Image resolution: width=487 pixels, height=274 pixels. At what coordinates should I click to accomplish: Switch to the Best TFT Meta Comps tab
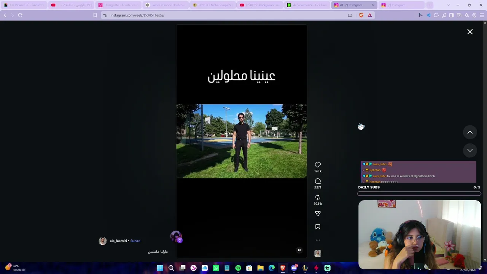(x=212, y=5)
